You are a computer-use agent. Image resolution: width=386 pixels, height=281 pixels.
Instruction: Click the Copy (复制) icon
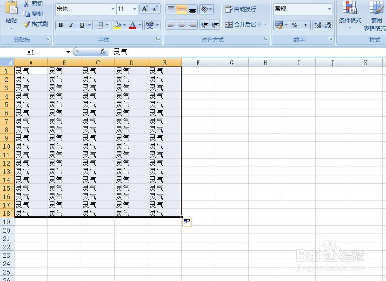tap(26, 14)
